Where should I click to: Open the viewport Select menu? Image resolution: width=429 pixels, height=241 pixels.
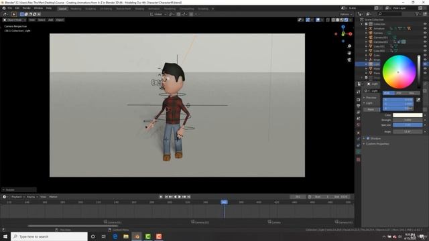tap(42, 20)
